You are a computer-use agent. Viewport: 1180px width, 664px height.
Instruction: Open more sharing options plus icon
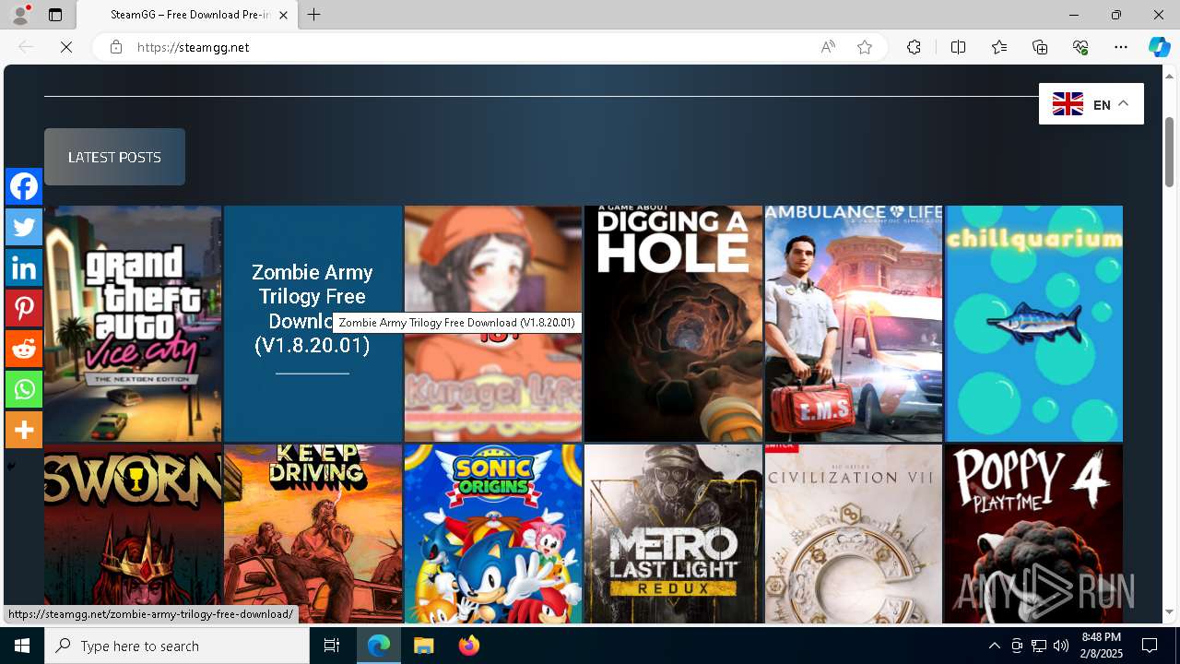pos(24,430)
